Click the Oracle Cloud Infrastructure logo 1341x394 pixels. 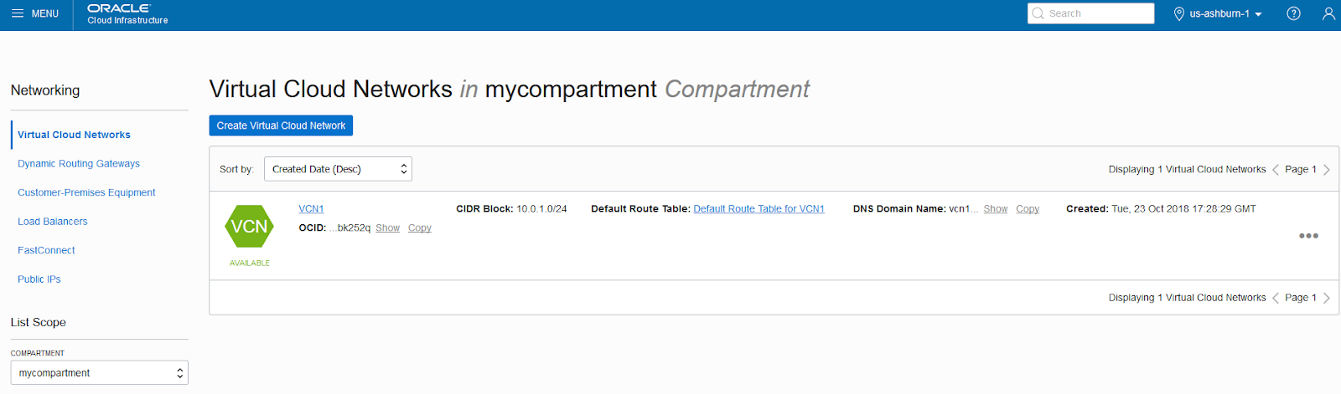tap(127, 13)
